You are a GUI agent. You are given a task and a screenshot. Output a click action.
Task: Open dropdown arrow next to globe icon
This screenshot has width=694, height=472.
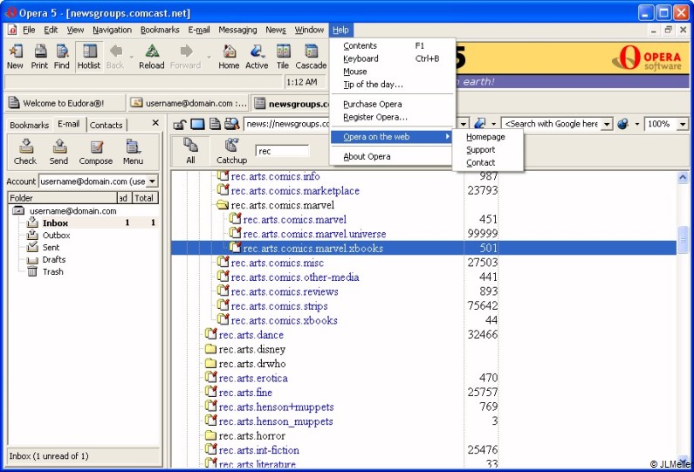(637, 124)
